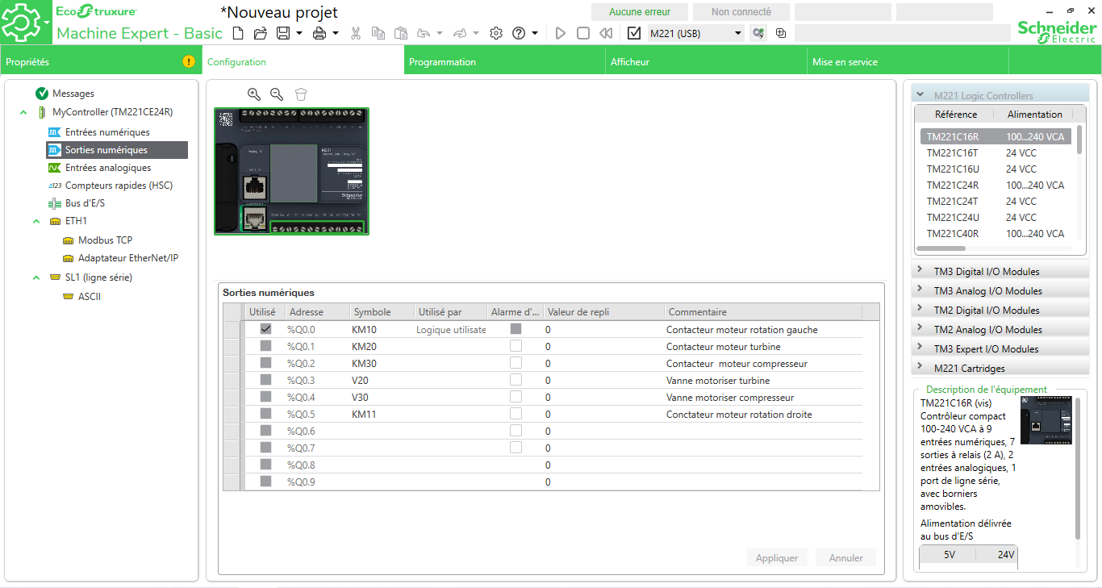Screen dimensions: 1102x588
Task: Click the Print icon in toolbar
Action: point(319,33)
